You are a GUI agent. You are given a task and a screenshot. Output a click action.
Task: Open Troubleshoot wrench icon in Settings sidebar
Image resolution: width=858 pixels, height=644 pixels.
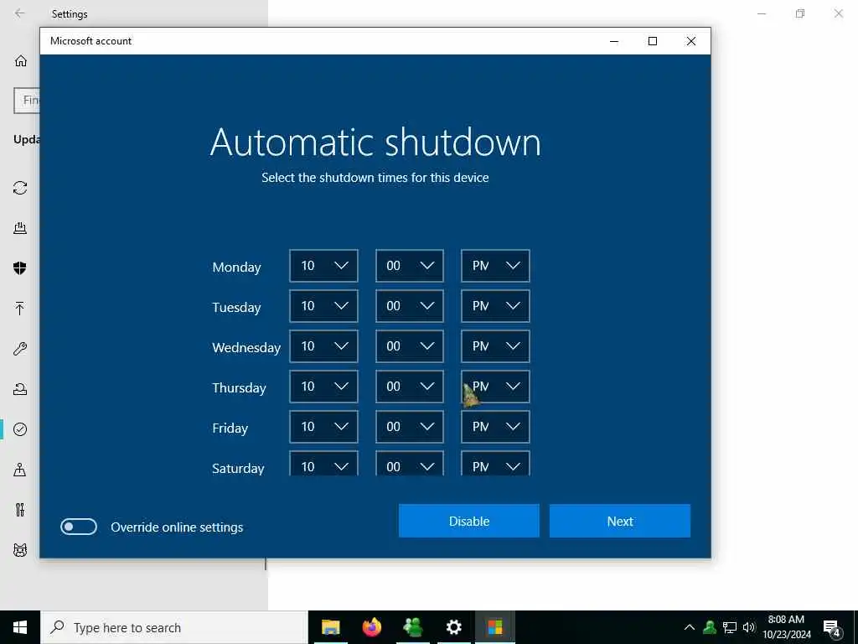(x=20, y=349)
